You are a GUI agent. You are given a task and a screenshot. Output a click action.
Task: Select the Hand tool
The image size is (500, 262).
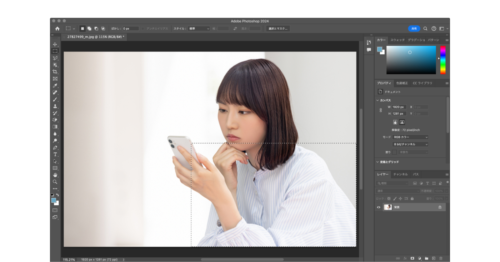(55, 175)
